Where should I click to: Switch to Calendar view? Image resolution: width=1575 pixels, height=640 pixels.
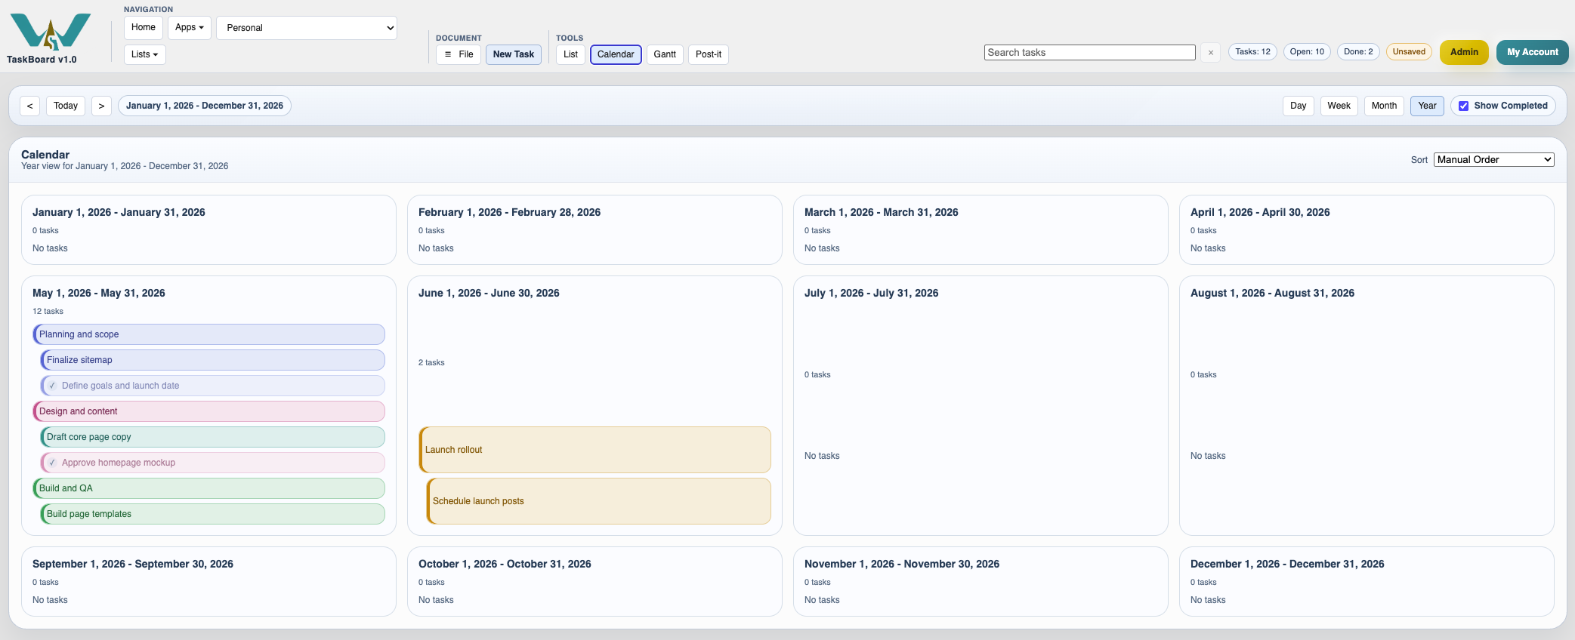tap(616, 54)
